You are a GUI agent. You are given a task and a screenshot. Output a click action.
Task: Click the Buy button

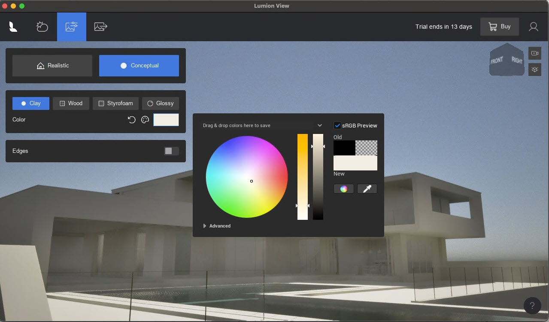coord(499,27)
